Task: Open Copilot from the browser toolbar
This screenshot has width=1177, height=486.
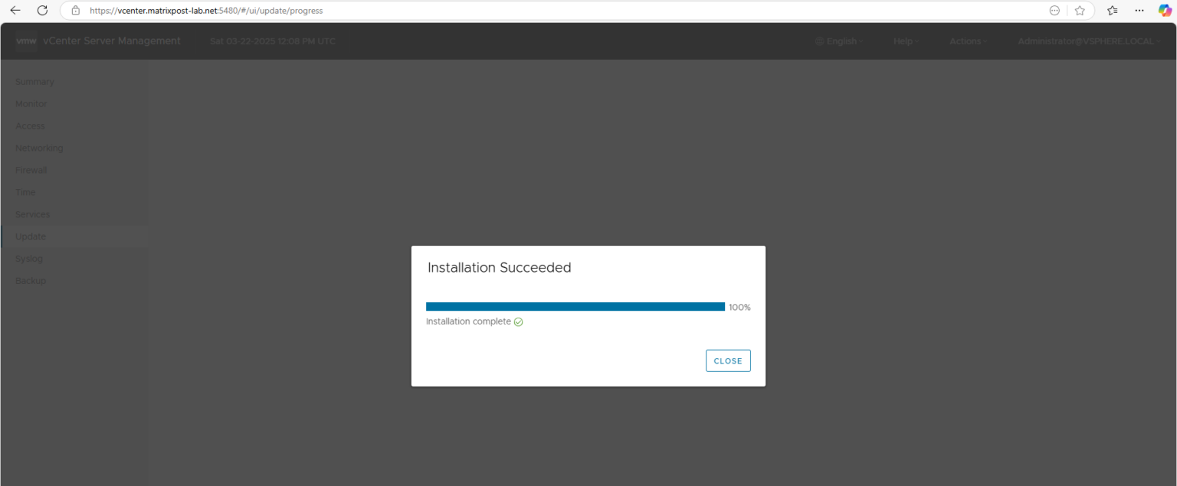Action: point(1163,10)
